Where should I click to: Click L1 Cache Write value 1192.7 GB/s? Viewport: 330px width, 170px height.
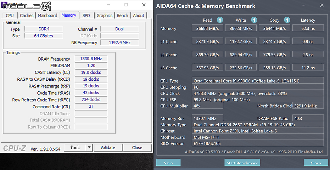241,41
